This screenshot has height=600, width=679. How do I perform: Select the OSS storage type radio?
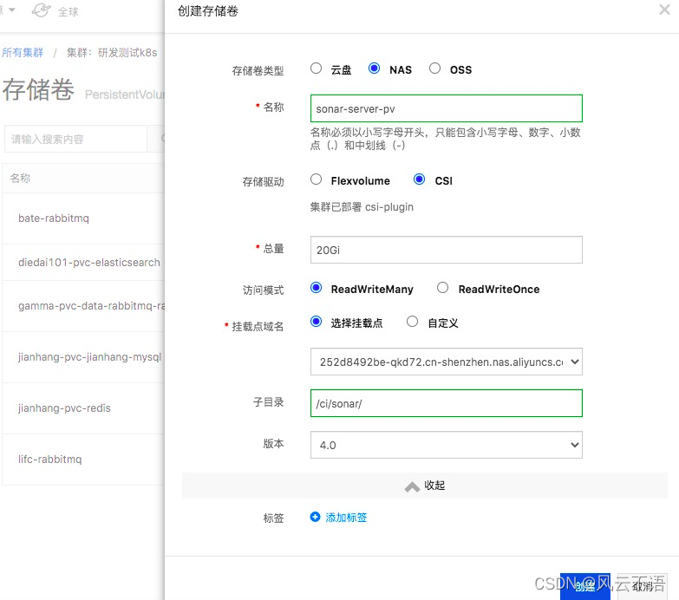pyautogui.click(x=434, y=68)
